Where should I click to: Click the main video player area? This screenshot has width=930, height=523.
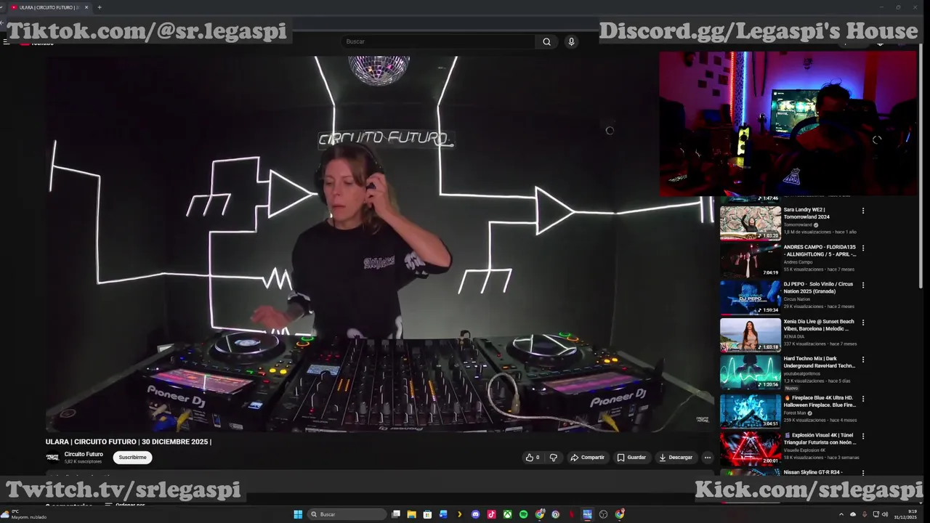[x=380, y=244]
